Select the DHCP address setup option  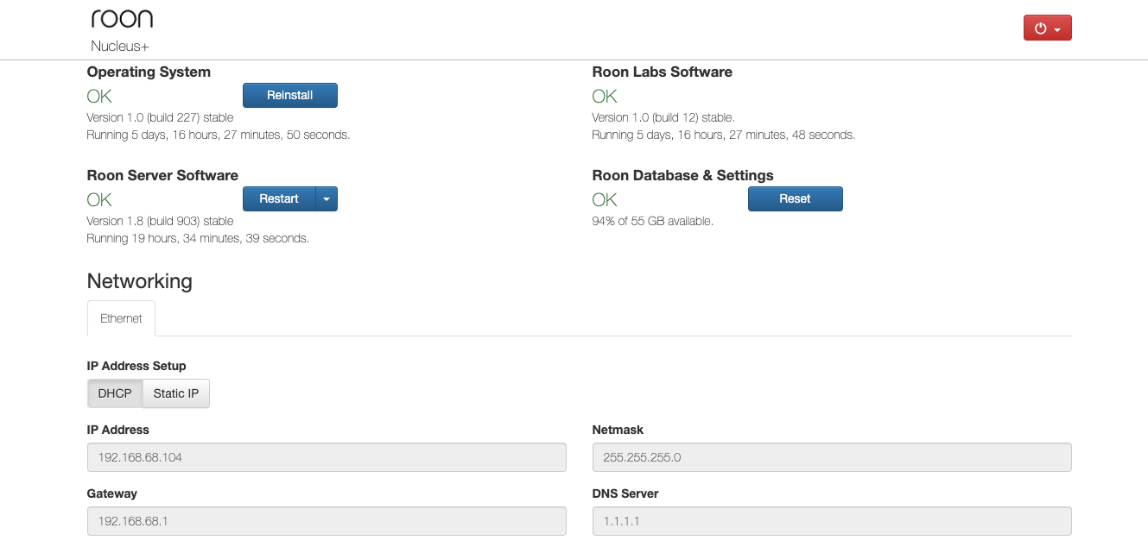pyautogui.click(x=115, y=393)
